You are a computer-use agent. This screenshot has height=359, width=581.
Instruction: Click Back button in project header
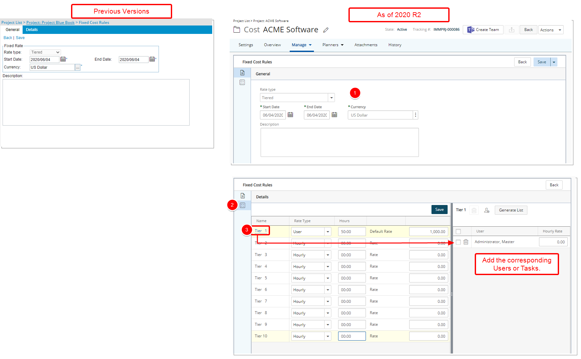click(x=528, y=30)
